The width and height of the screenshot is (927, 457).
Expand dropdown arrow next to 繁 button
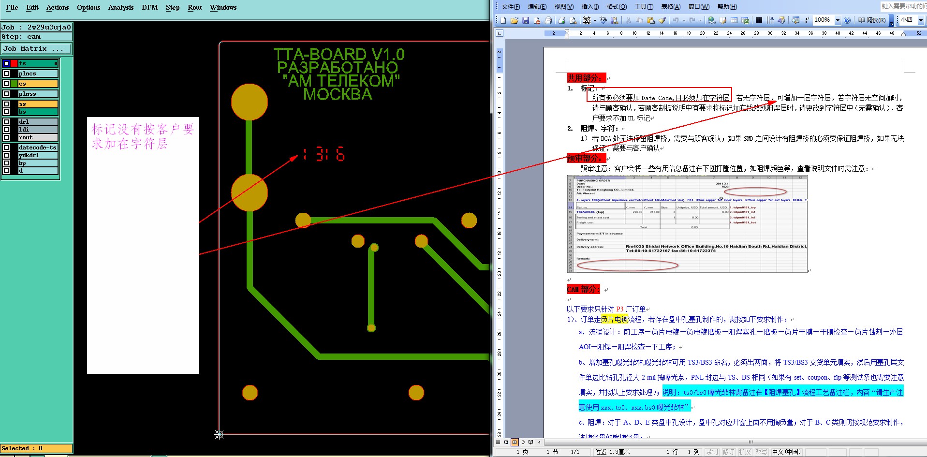[x=595, y=20]
